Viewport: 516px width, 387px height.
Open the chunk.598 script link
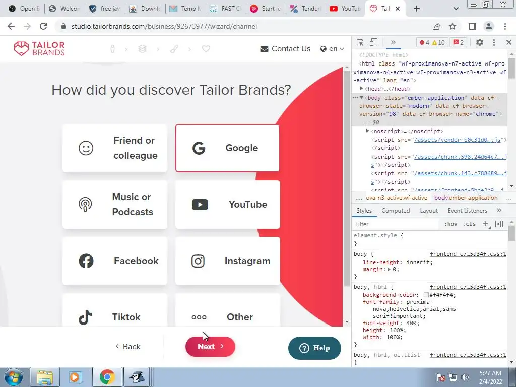[x=460, y=157]
